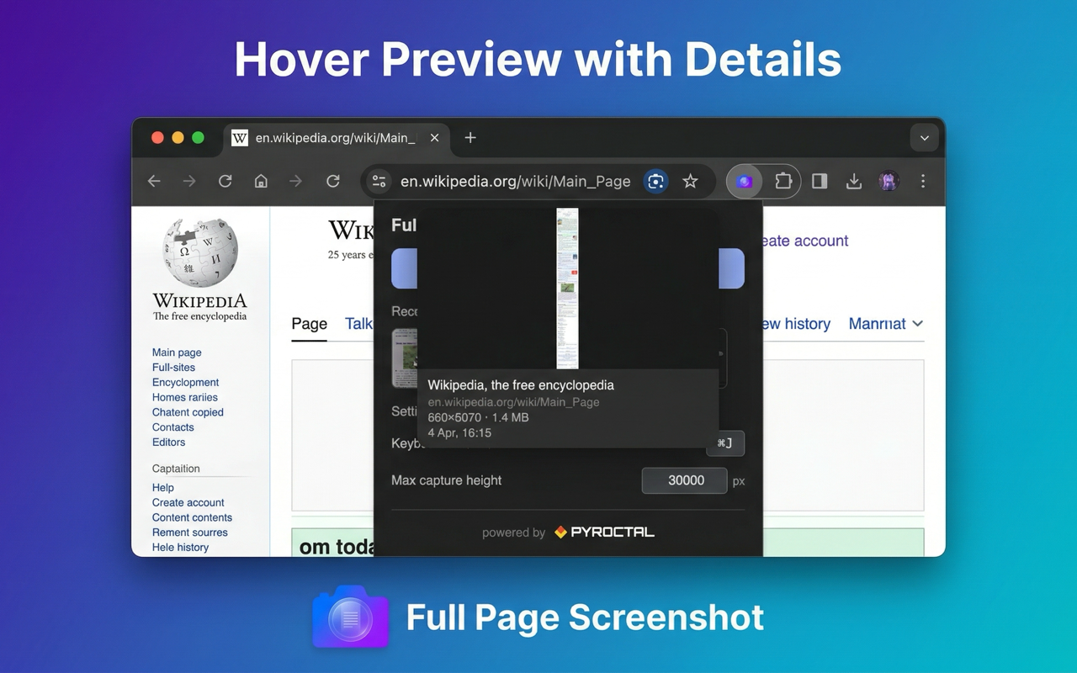Bookmark this page with the star icon

[690, 181]
